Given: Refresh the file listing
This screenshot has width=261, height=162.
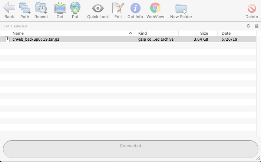Looking at the screenshot, I should (x=248, y=26).
